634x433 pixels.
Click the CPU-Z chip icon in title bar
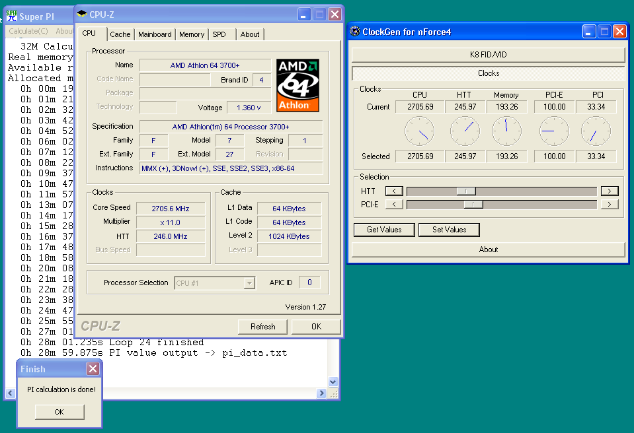[82, 14]
